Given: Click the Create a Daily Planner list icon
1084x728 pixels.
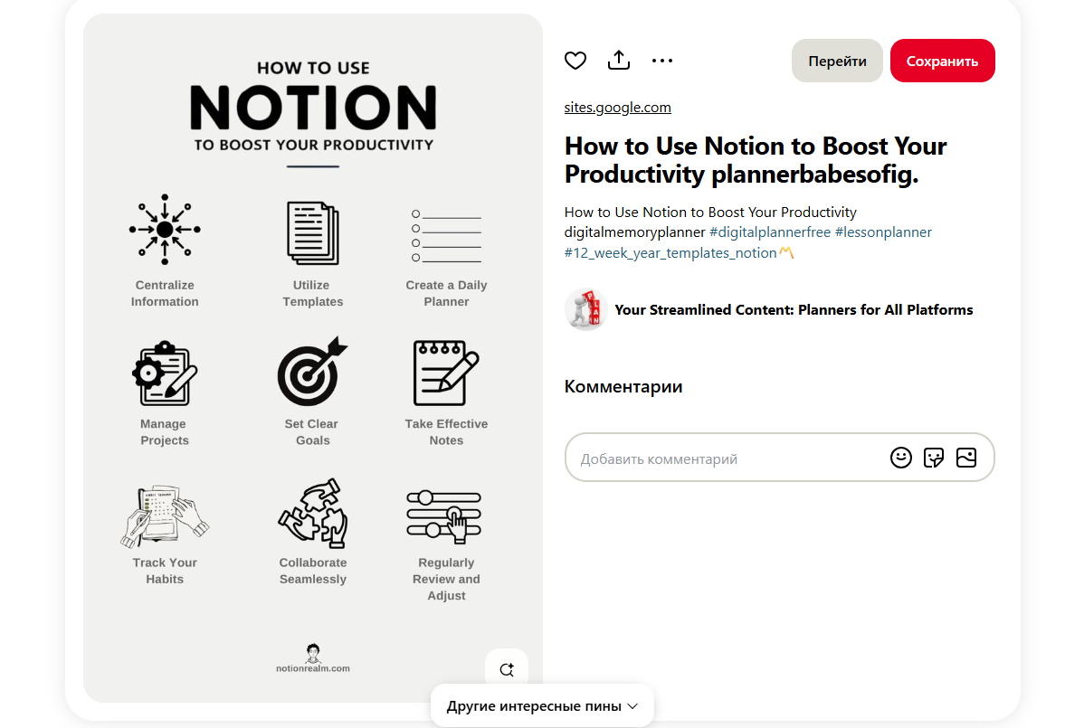Looking at the screenshot, I should [x=446, y=236].
